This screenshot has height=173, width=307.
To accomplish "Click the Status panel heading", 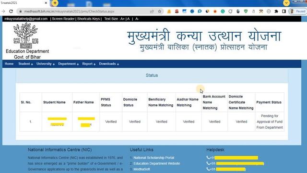I will 152,75.
